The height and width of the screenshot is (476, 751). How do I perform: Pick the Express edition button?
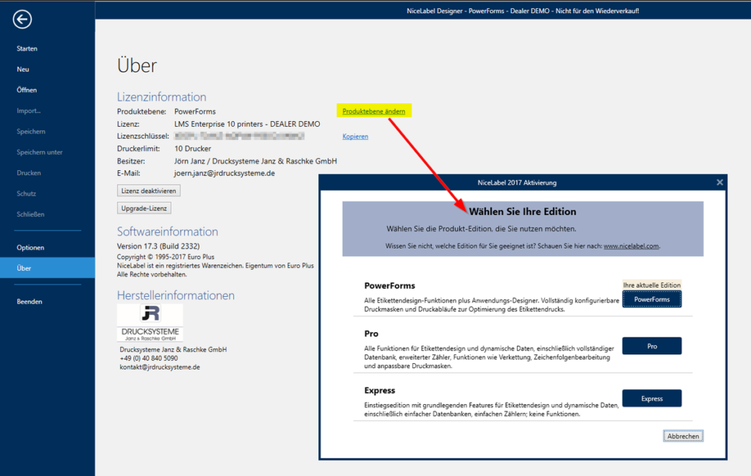coord(651,398)
